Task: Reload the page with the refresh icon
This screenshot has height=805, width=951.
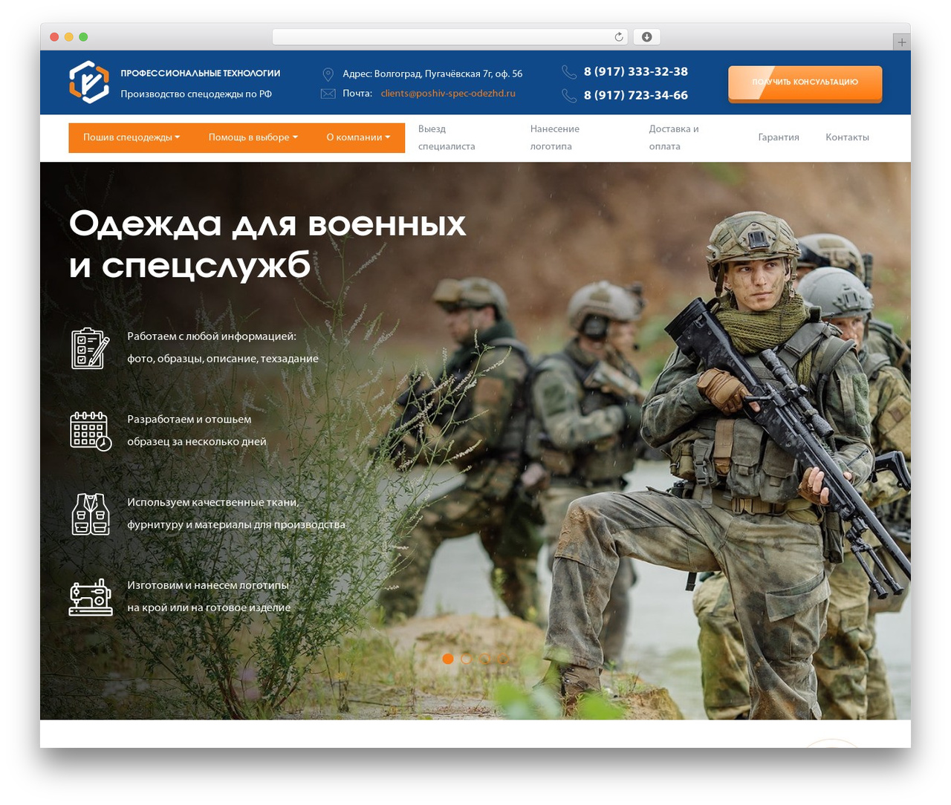Action: pyautogui.click(x=619, y=37)
